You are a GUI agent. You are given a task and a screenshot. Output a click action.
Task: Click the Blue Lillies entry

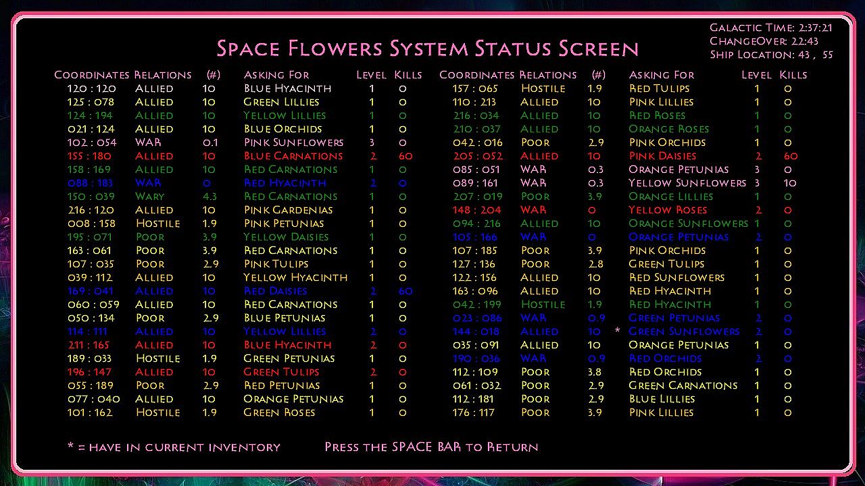click(x=662, y=399)
